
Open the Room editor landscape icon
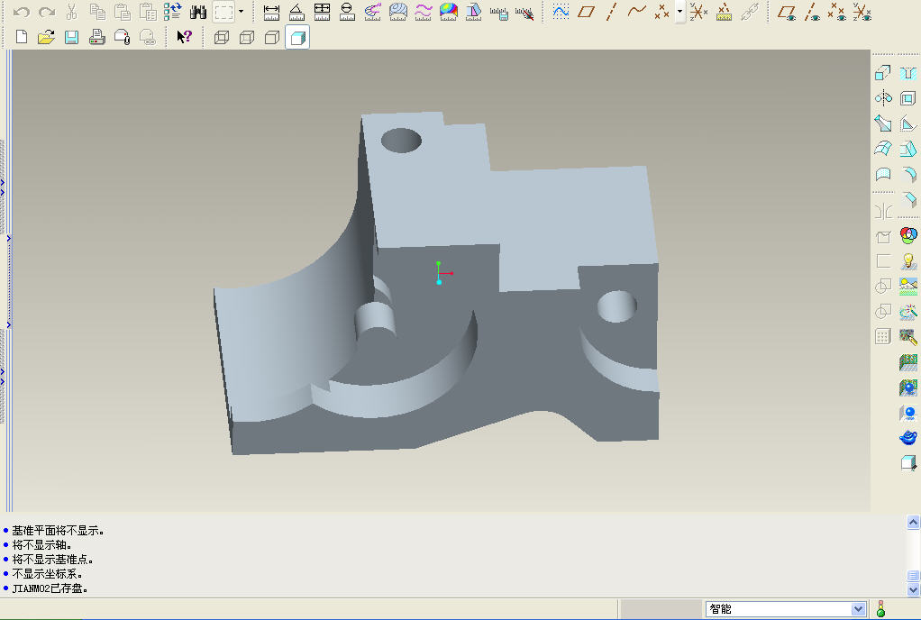click(x=908, y=287)
